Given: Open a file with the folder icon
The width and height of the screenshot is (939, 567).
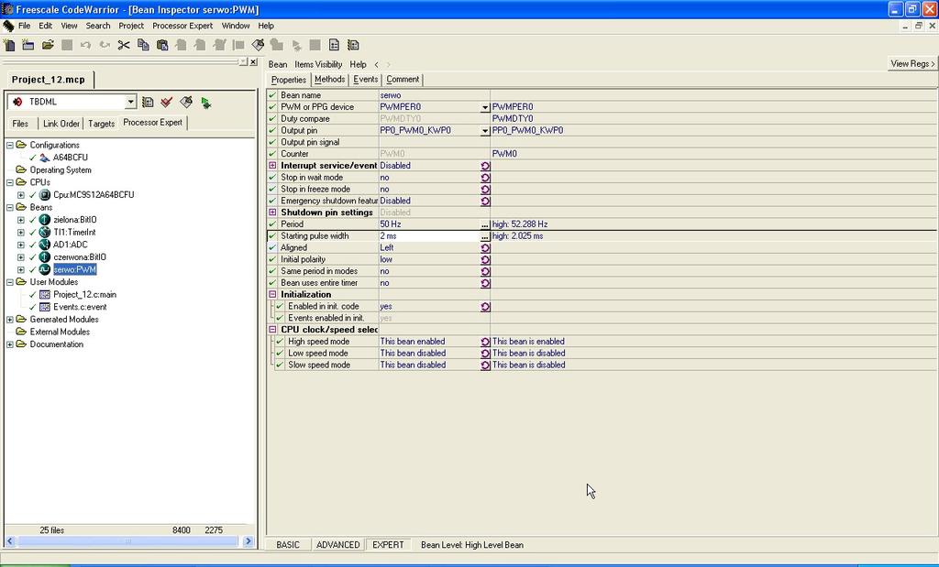Looking at the screenshot, I should click(x=48, y=45).
